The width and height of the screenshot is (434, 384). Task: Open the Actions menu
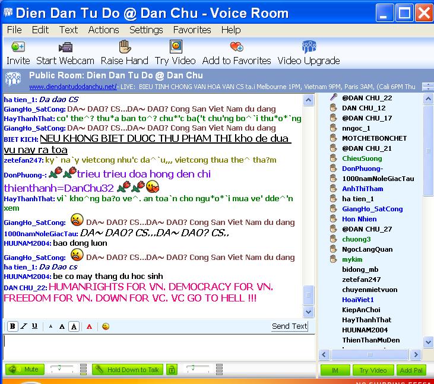tap(103, 30)
